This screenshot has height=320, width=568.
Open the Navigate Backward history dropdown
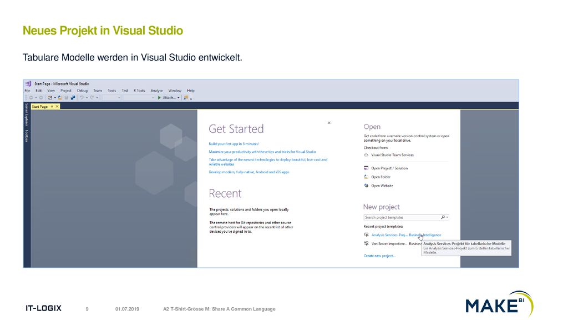pos(36,98)
